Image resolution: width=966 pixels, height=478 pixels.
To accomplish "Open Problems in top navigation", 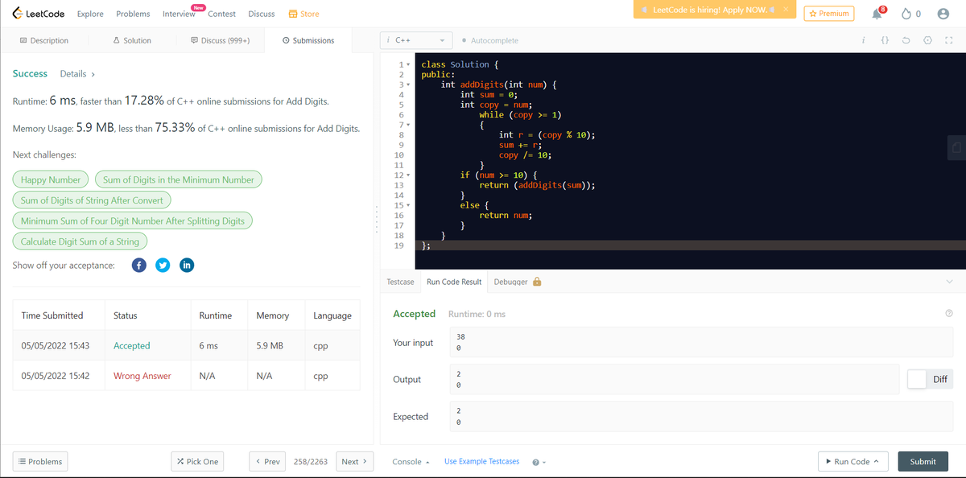I will (x=133, y=14).
